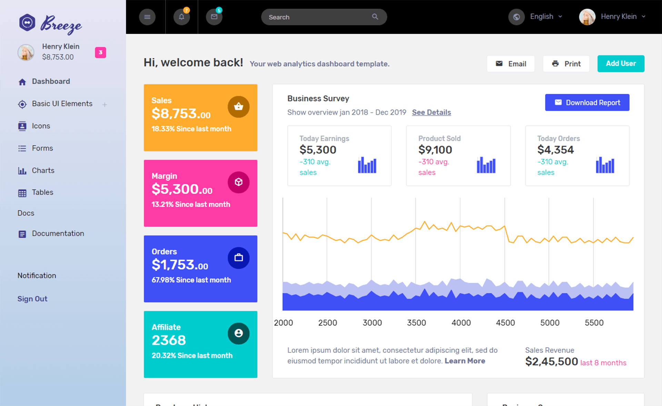Screen dimensions: 662x406
Task: Click the Download Report button
Action: pyautogui.click(x=588, y=102)
